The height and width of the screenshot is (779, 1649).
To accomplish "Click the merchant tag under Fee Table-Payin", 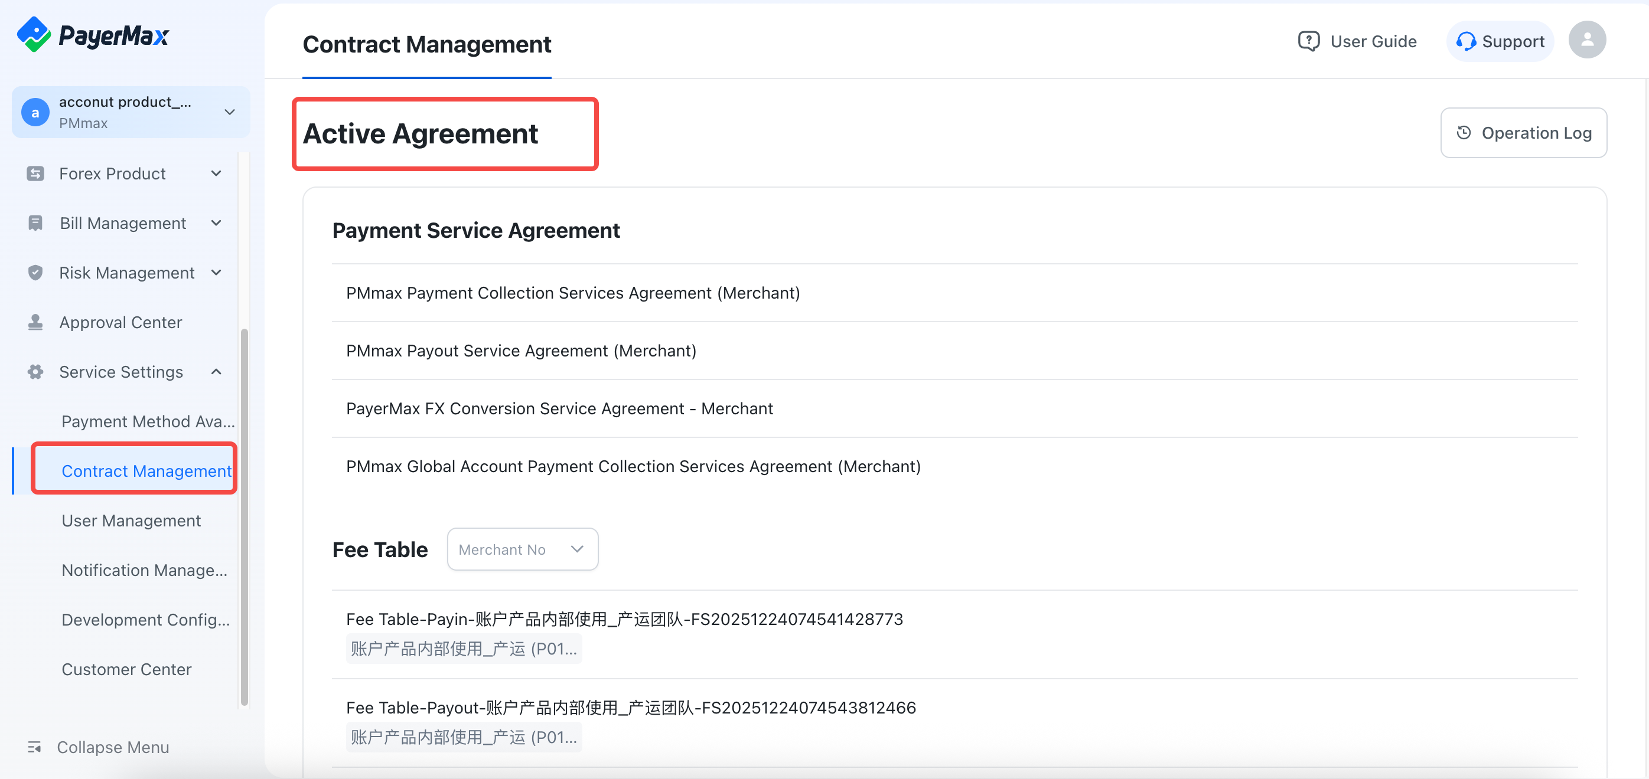I will pyautogui.click(x=464, y=649).
